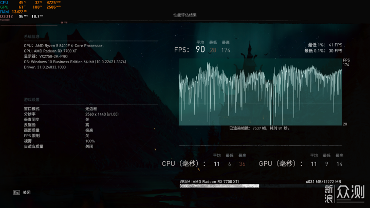Click the overlay CPU stats row
370x208 pixels.
[x=30, y=3]
